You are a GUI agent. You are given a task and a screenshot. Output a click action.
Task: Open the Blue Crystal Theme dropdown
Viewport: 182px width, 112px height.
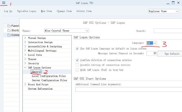coord(67,31)
